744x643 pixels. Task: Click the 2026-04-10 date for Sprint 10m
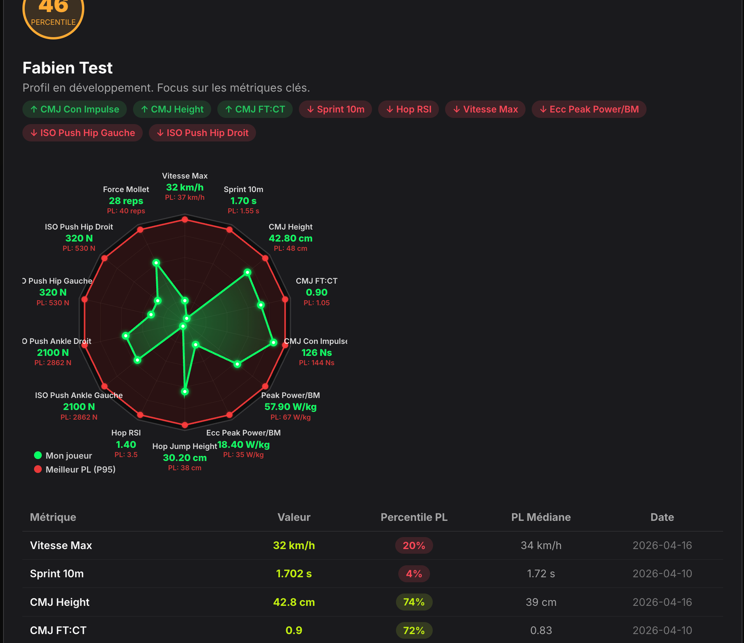(x=662, y=574)
